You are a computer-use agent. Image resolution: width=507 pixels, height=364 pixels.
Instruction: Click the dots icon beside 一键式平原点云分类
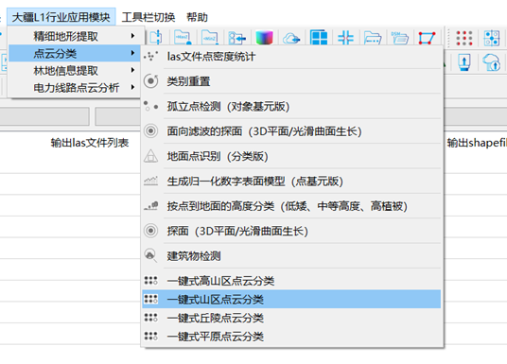coord(150,336)
